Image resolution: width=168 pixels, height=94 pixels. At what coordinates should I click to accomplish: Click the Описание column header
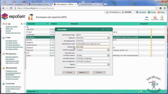click(104, 24)
